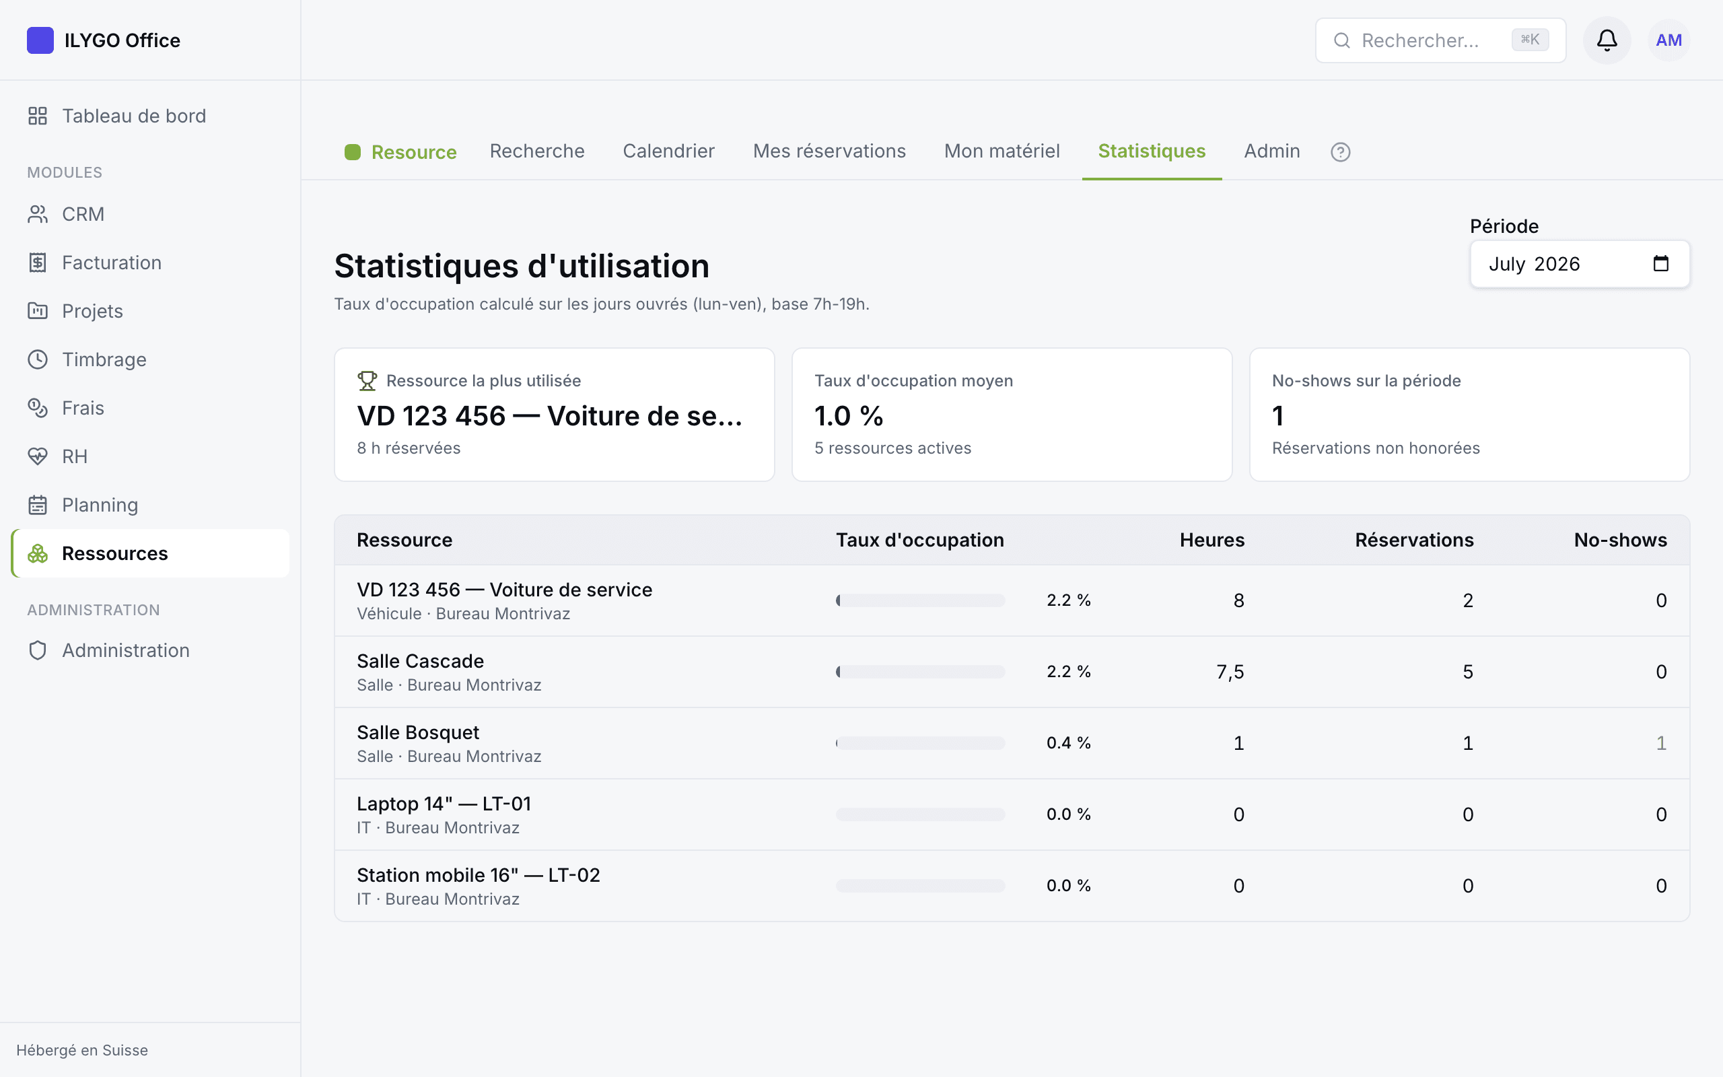Click the Facturation invoice icon

[x=38, y=262]
